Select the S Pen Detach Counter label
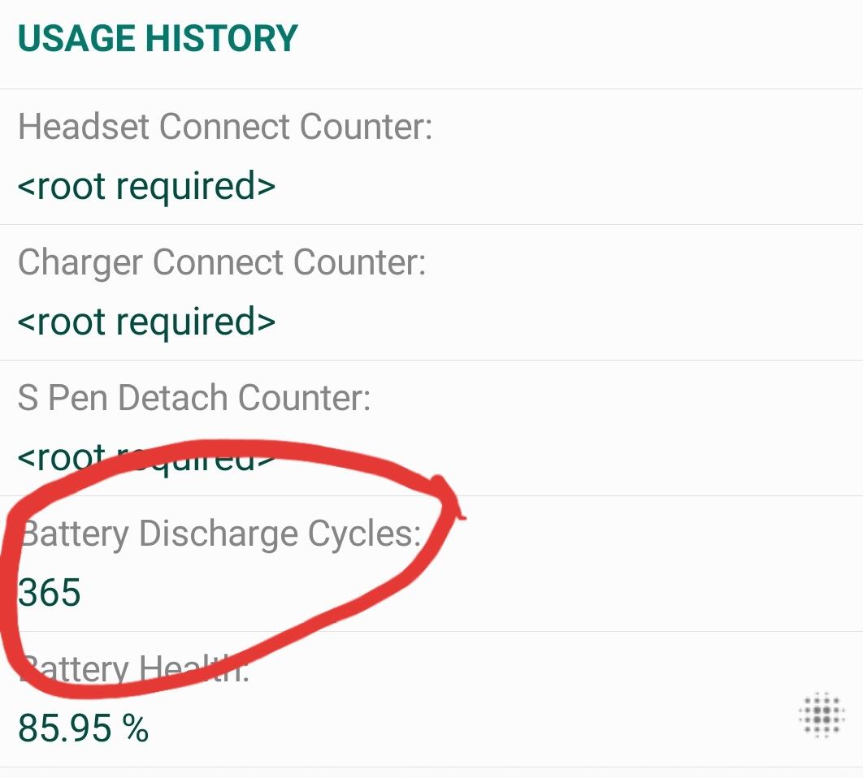863x778 pixels. [194, 398]
